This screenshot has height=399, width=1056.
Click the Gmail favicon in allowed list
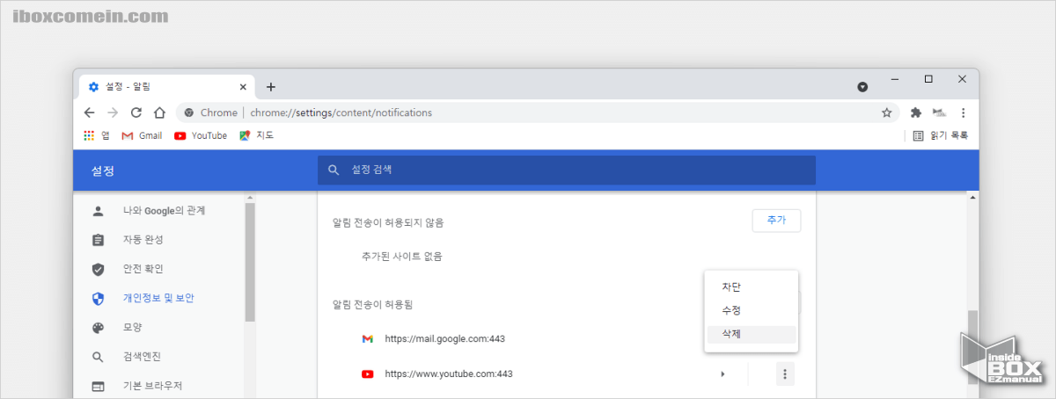[367, 338]
